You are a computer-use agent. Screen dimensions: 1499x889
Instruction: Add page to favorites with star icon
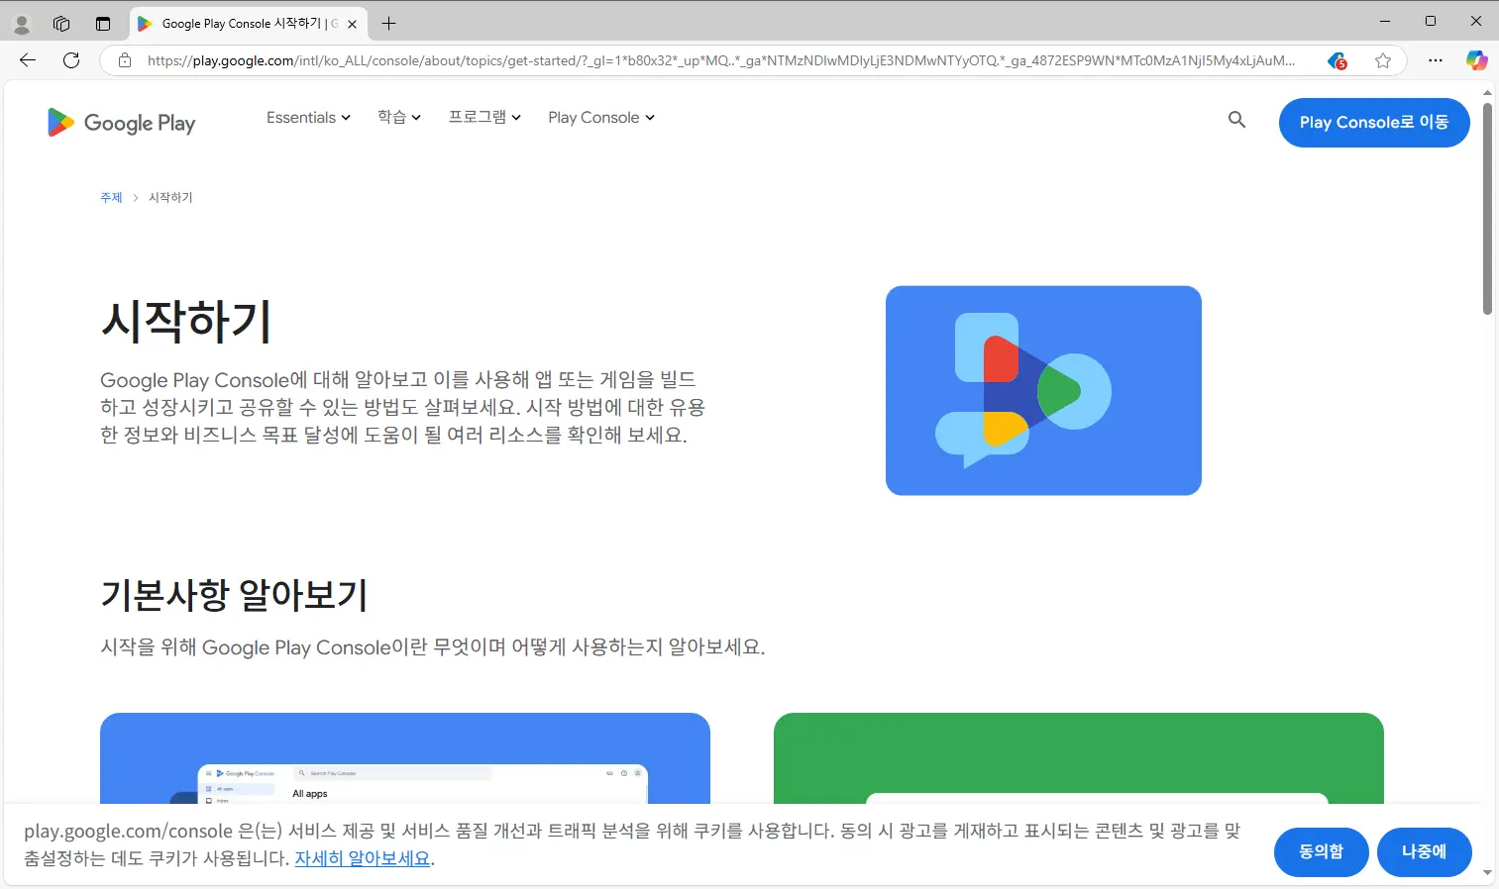point(1383,60)
